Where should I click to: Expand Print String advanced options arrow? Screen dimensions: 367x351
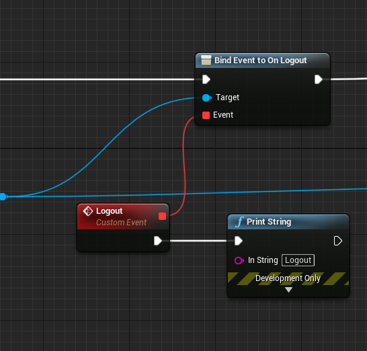point(288,290)
